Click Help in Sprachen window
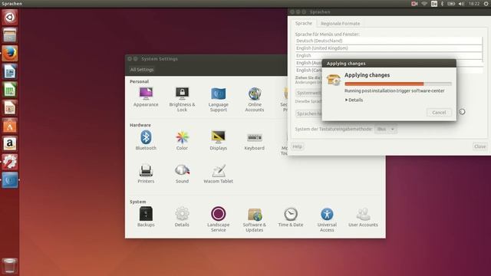 click(297, 146)
